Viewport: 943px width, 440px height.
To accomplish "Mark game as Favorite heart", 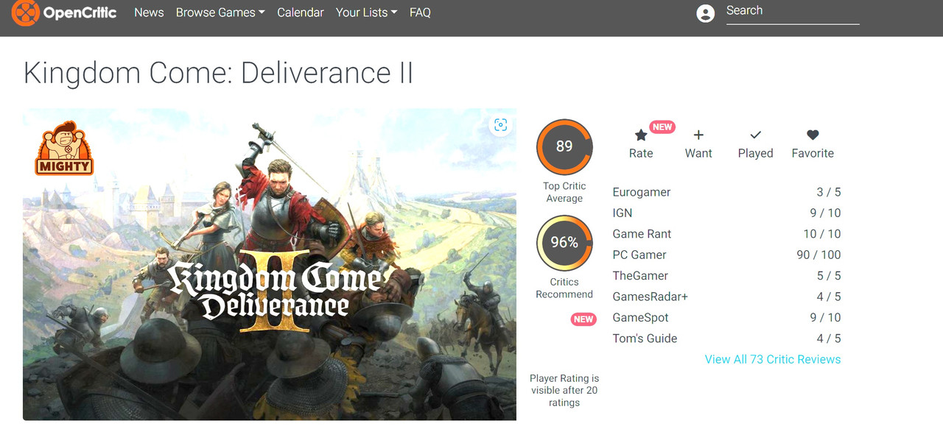I will [813, 143].
